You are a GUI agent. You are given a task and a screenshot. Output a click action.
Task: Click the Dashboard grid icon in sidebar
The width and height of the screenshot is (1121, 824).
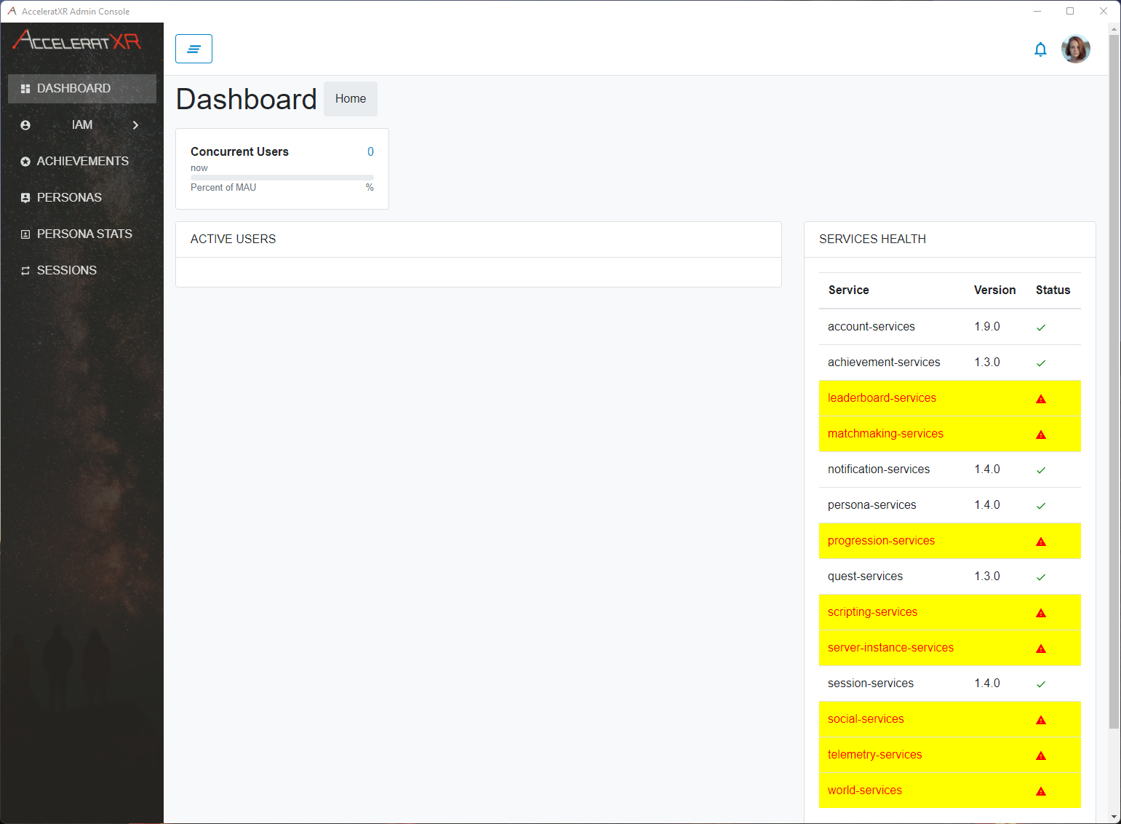pyautogui.click(x=25, y=89)
